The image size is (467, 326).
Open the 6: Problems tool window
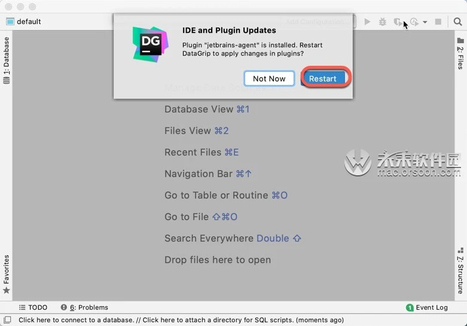[84, 307]
